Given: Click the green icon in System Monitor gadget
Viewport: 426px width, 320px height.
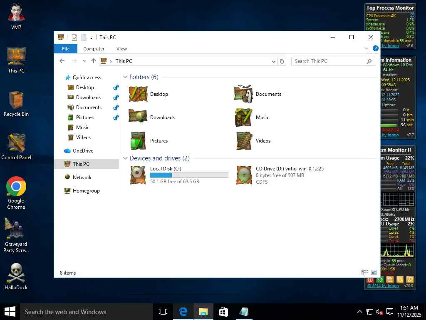Looking at the screenshot, I should (380, 280).
